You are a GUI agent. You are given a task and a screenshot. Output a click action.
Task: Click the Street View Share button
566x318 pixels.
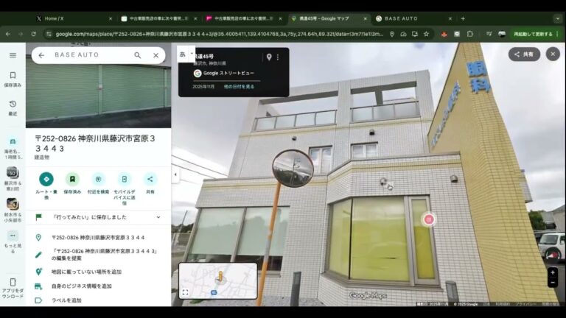pos(524,54)
